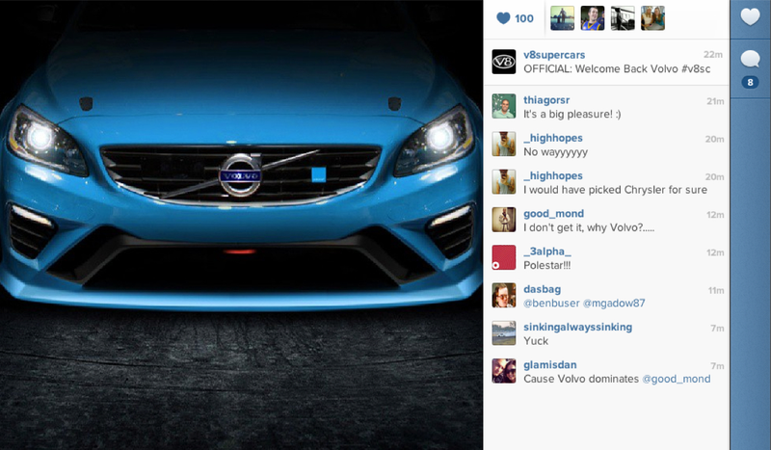The width and height of the screenshot is (771, 450).
Task: Select the caption 'OFFICIAL: Welcome Back Volvo'
Action: point(600,68)
